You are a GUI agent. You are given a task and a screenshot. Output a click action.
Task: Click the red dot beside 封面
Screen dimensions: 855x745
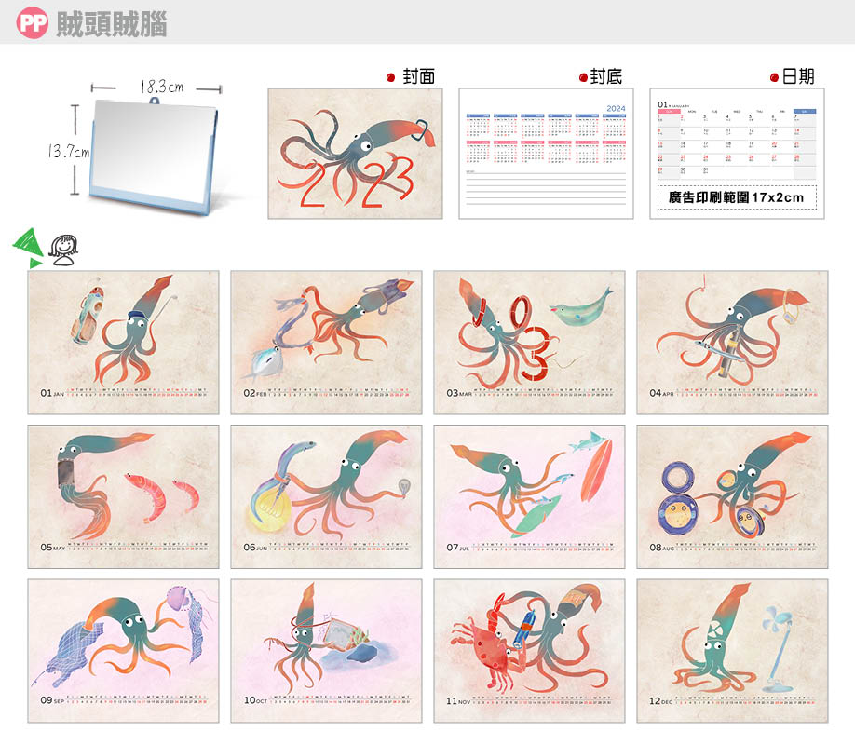(x=391, y=78)
